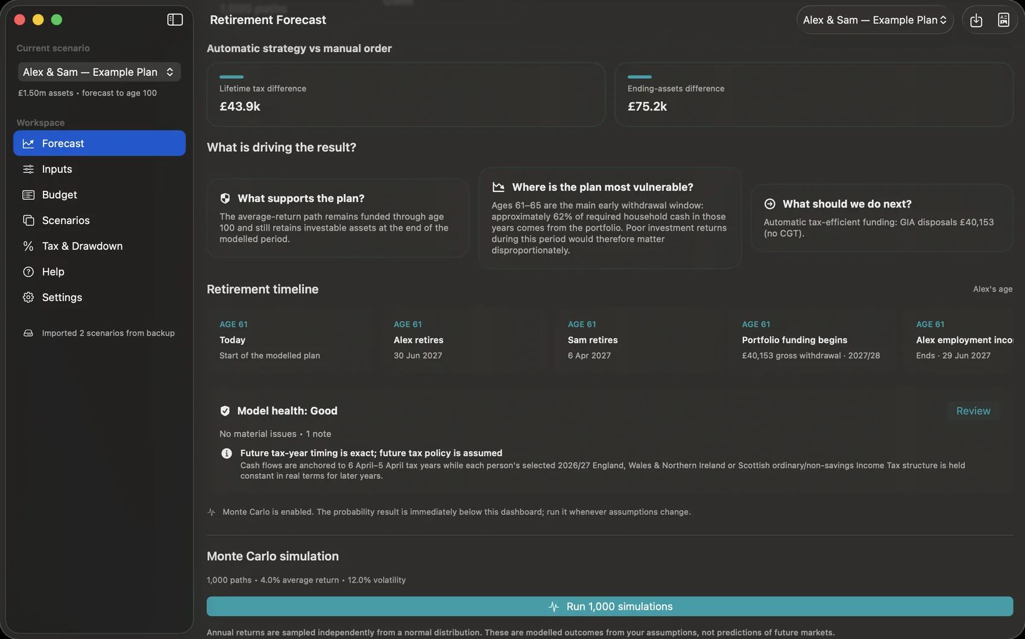Click the shield icon on 'What supports the plan?'
The height and width of the screenshot is (639, 1025).
point(225,198)
